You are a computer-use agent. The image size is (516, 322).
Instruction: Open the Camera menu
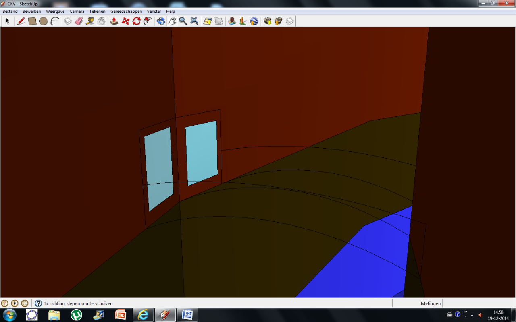pos(77,11)
